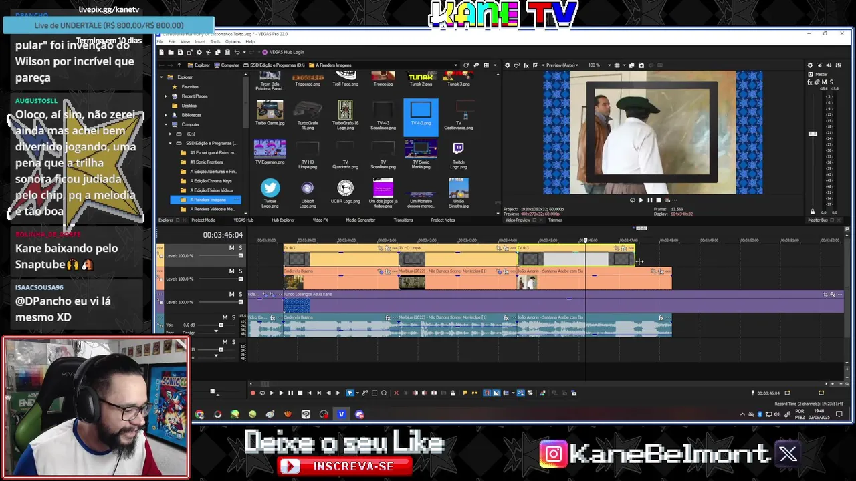Toggle Mute on the Master bus
Image resolution: width=856 pixels, height=481 pixels.
point(824,82)
